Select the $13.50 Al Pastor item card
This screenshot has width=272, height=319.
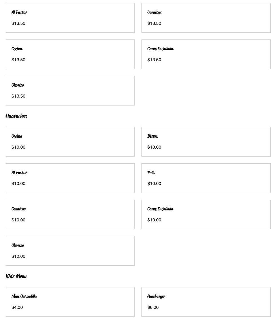click(x=70, y=18)
